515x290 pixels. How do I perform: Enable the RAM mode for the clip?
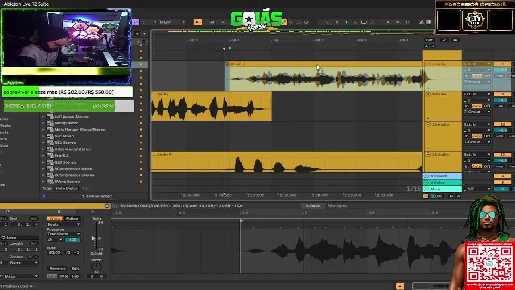[x=64, y=276]
